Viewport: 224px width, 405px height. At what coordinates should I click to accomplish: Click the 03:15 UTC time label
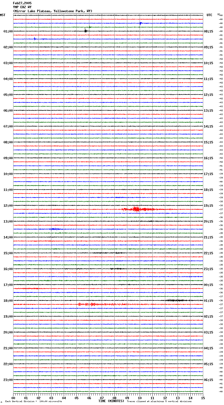click(x=208, y=332)
